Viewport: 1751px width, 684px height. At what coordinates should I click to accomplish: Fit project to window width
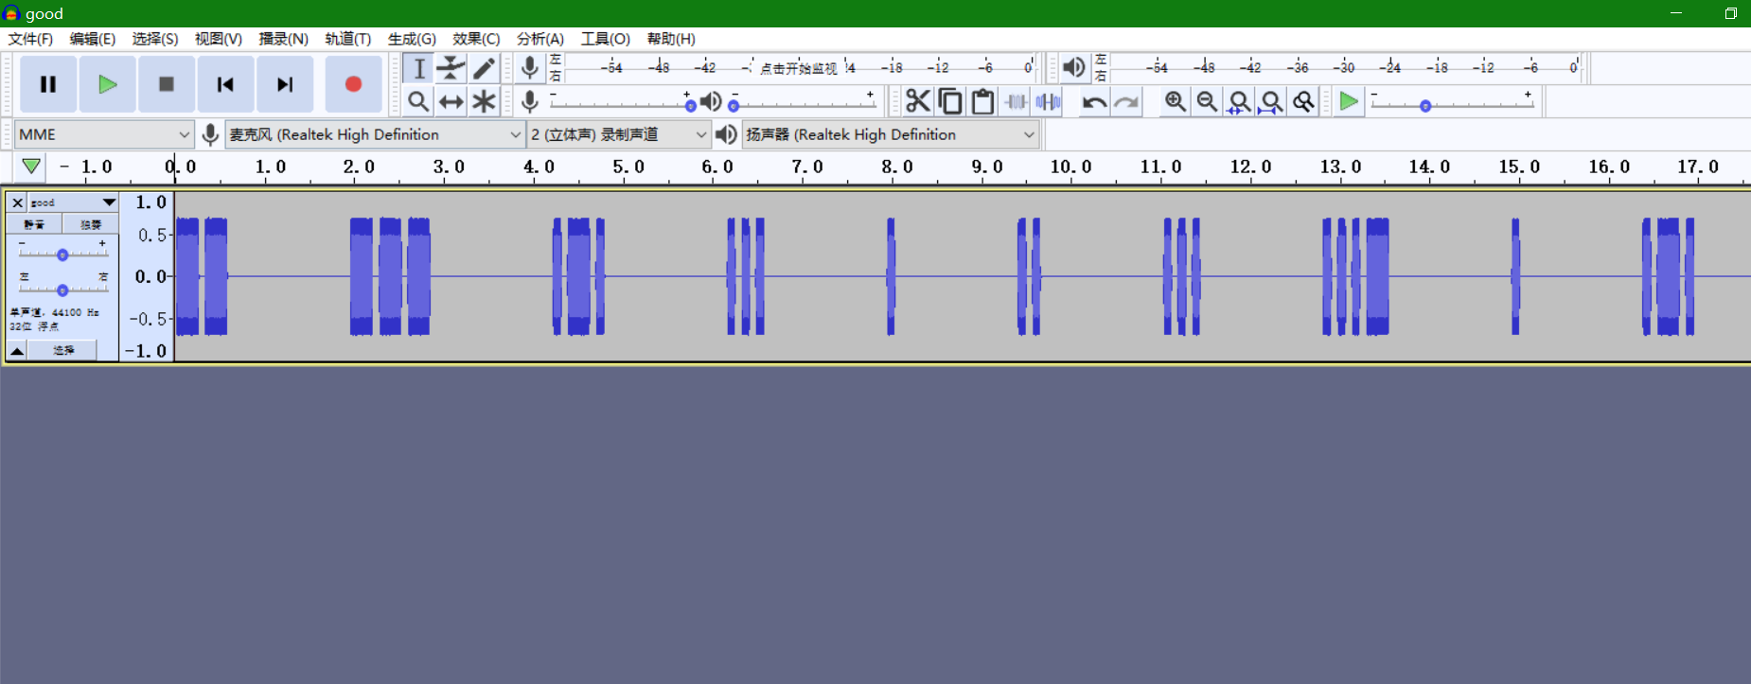tap(1271, 101)
